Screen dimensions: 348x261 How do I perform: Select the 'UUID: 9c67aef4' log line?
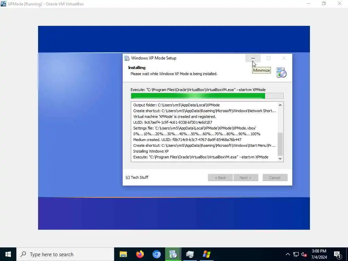click(x=173, y=122)
